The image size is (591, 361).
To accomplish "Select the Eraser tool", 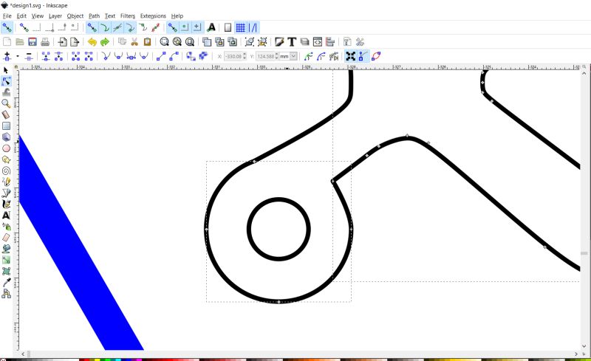I will [x=6, y=238].
